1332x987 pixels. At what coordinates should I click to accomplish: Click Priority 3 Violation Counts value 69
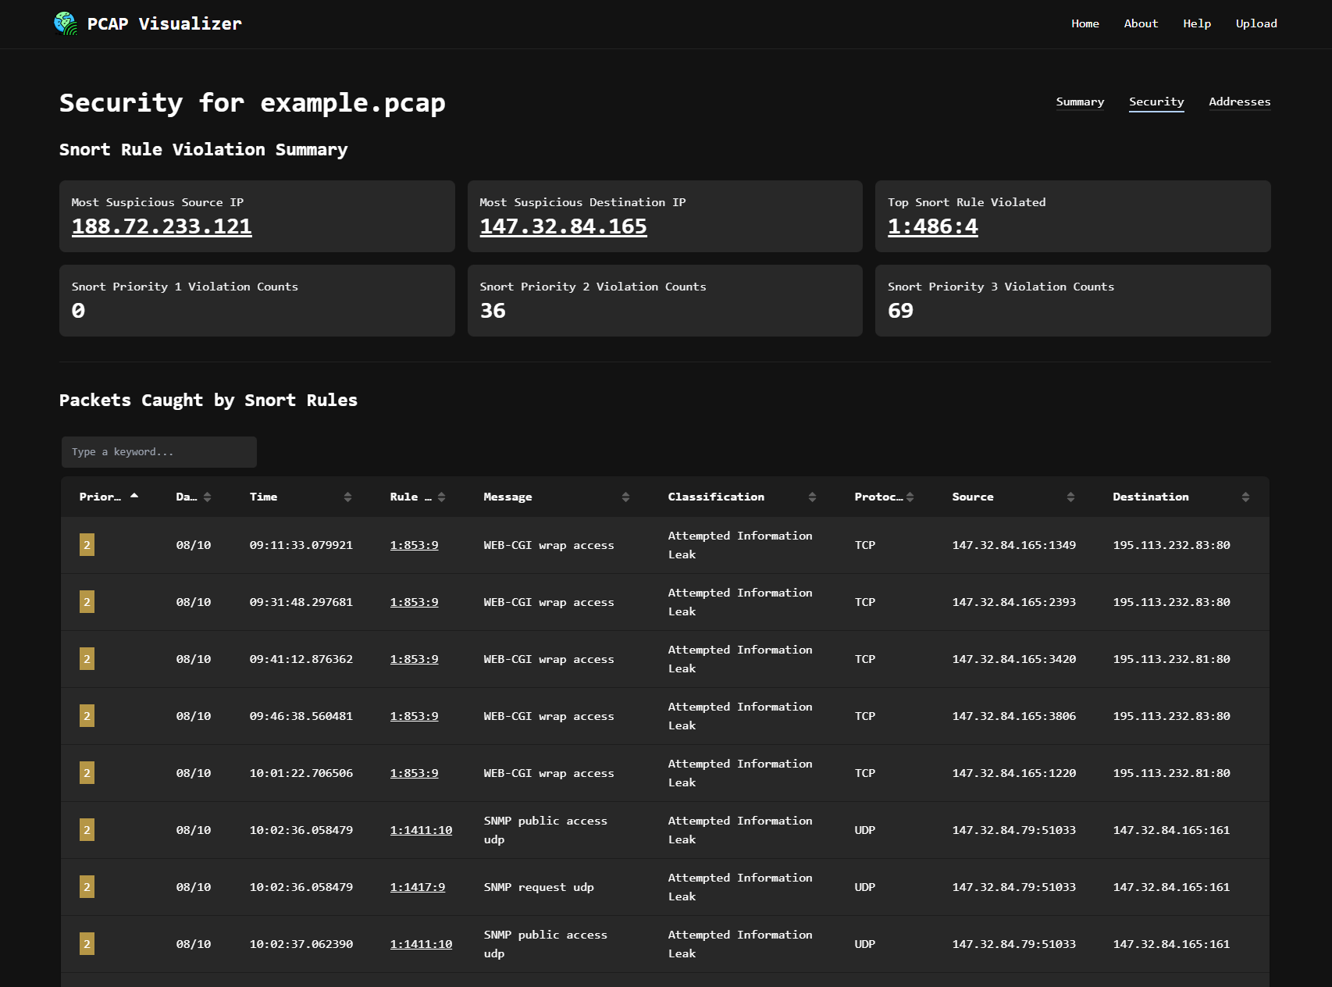(x=900, y=311)
